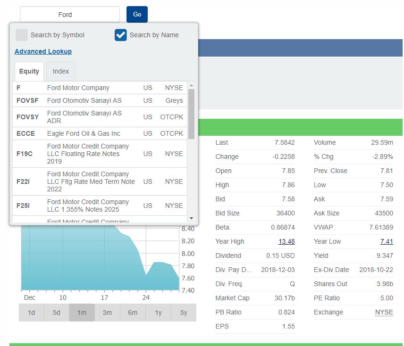Click the Ex-Div Date value 2018-10-22
404x346 pixels.
tap(376, 270)
